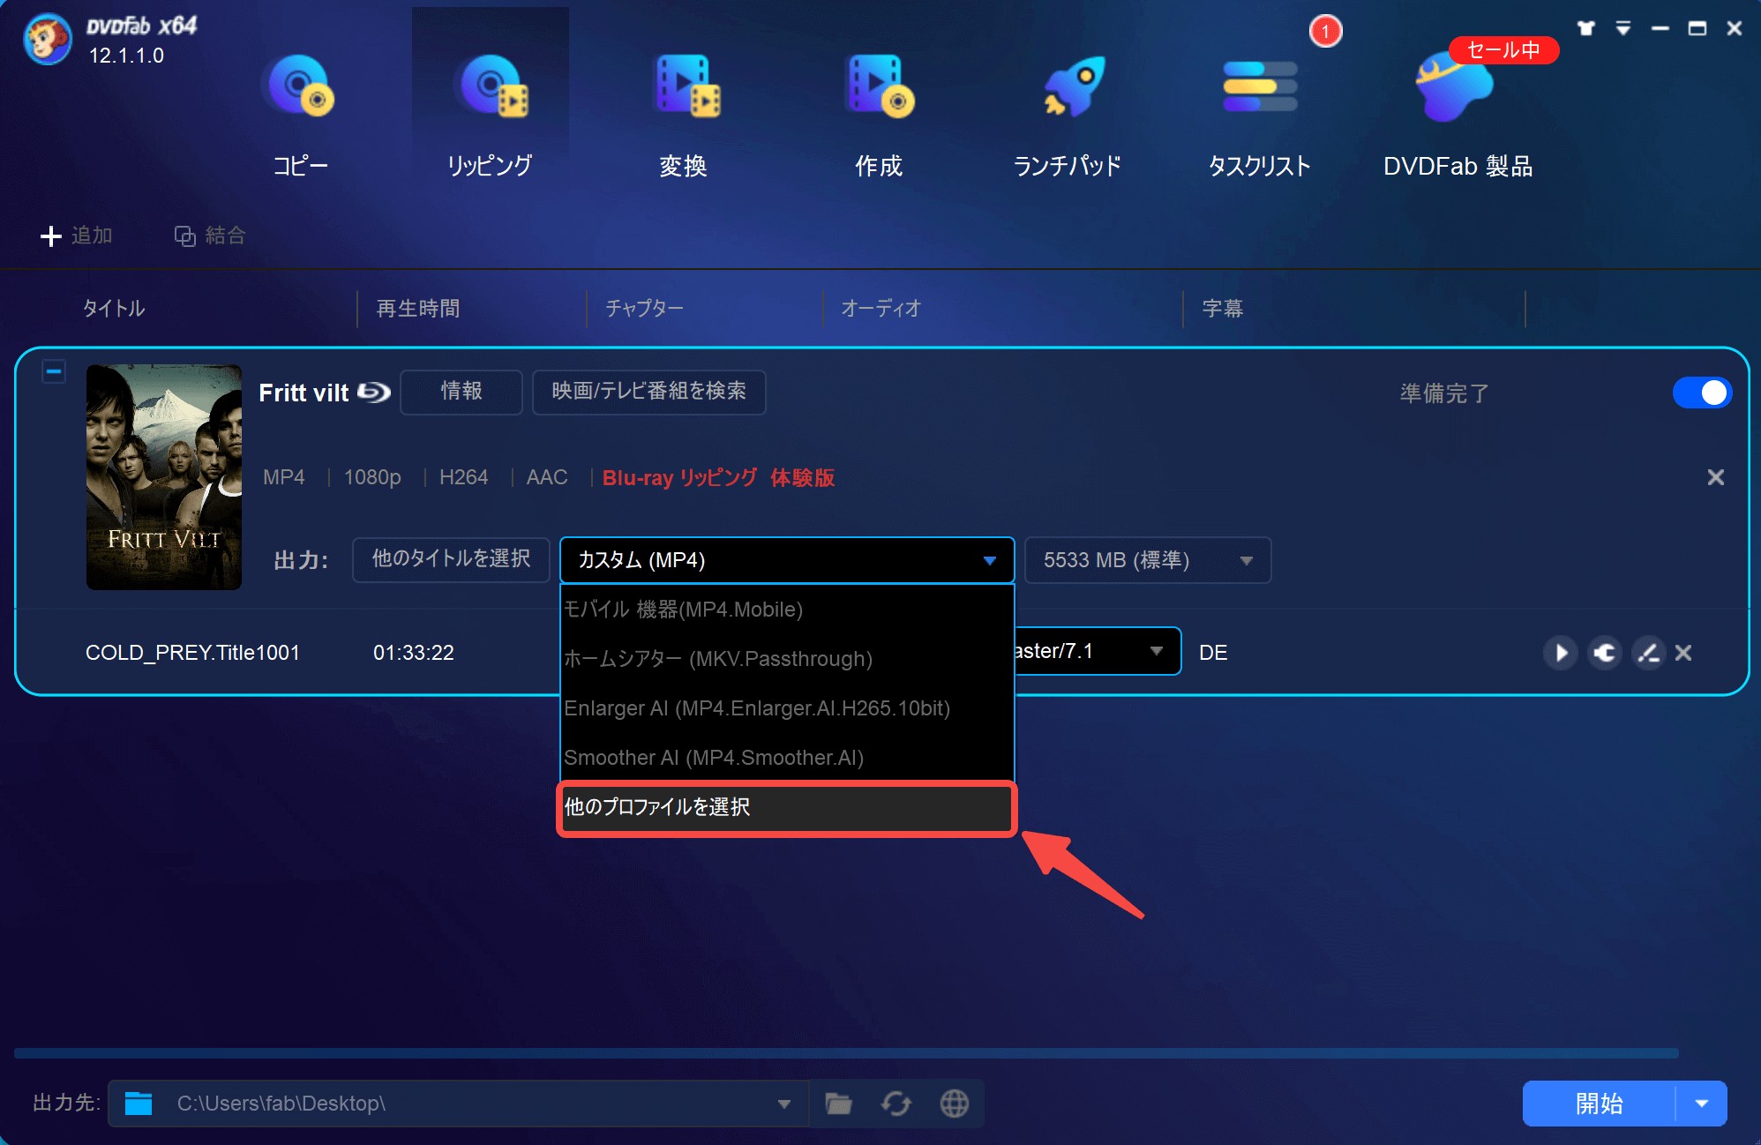The width and height of the screenshot is (1761, 1145).
Task: Open the skin (shirt) theme icon
Action: coord(1586,28)
